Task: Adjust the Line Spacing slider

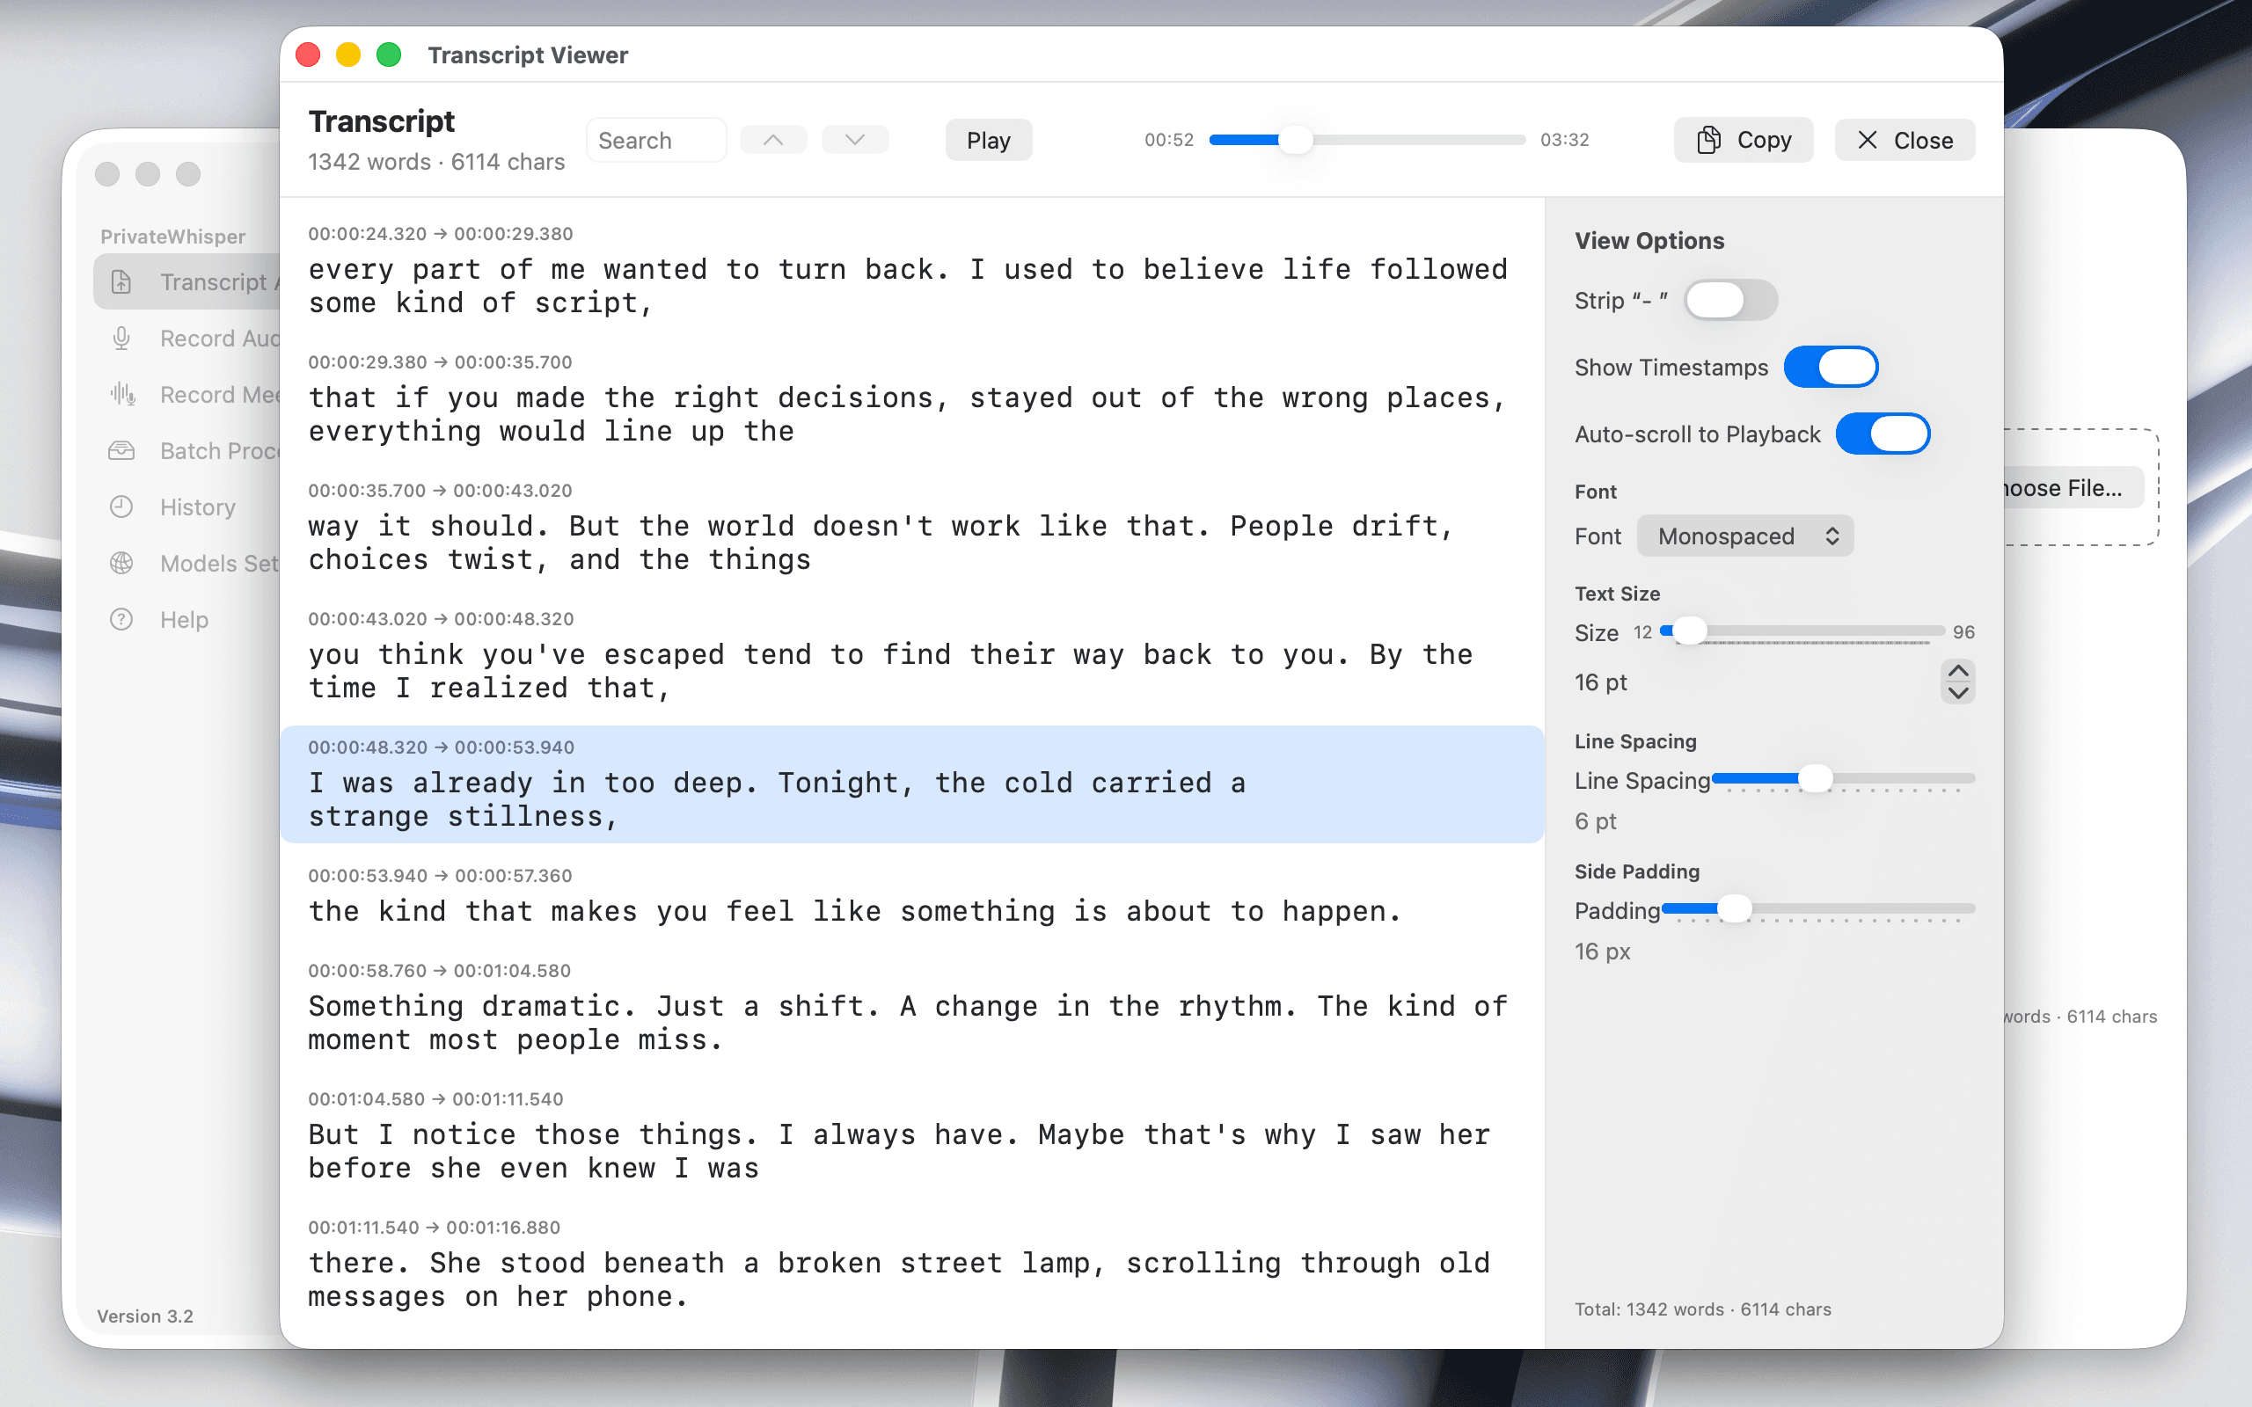Action: pos(1815,779)
